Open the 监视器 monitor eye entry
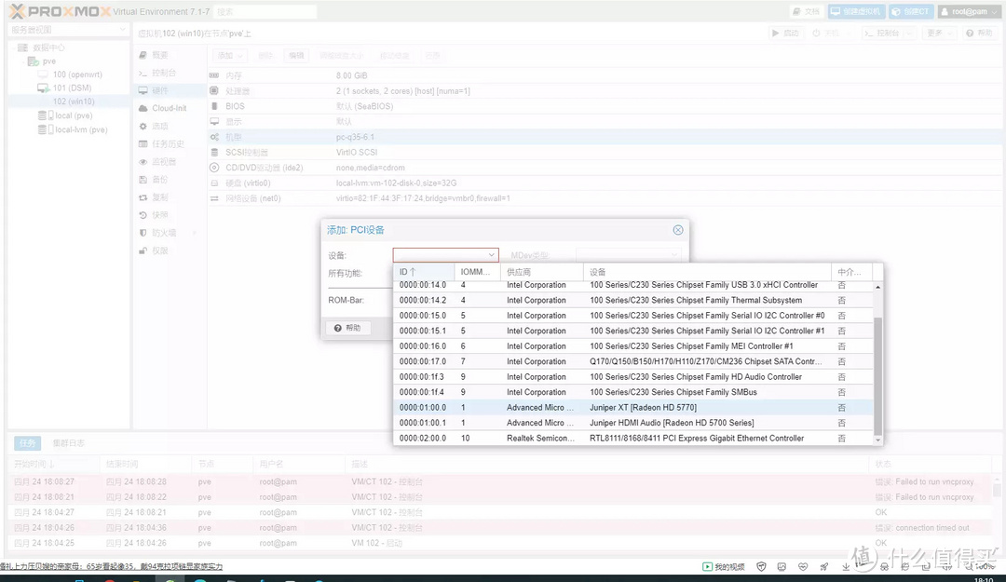This screenshot has width=1006, height=582. pos(156,162)
